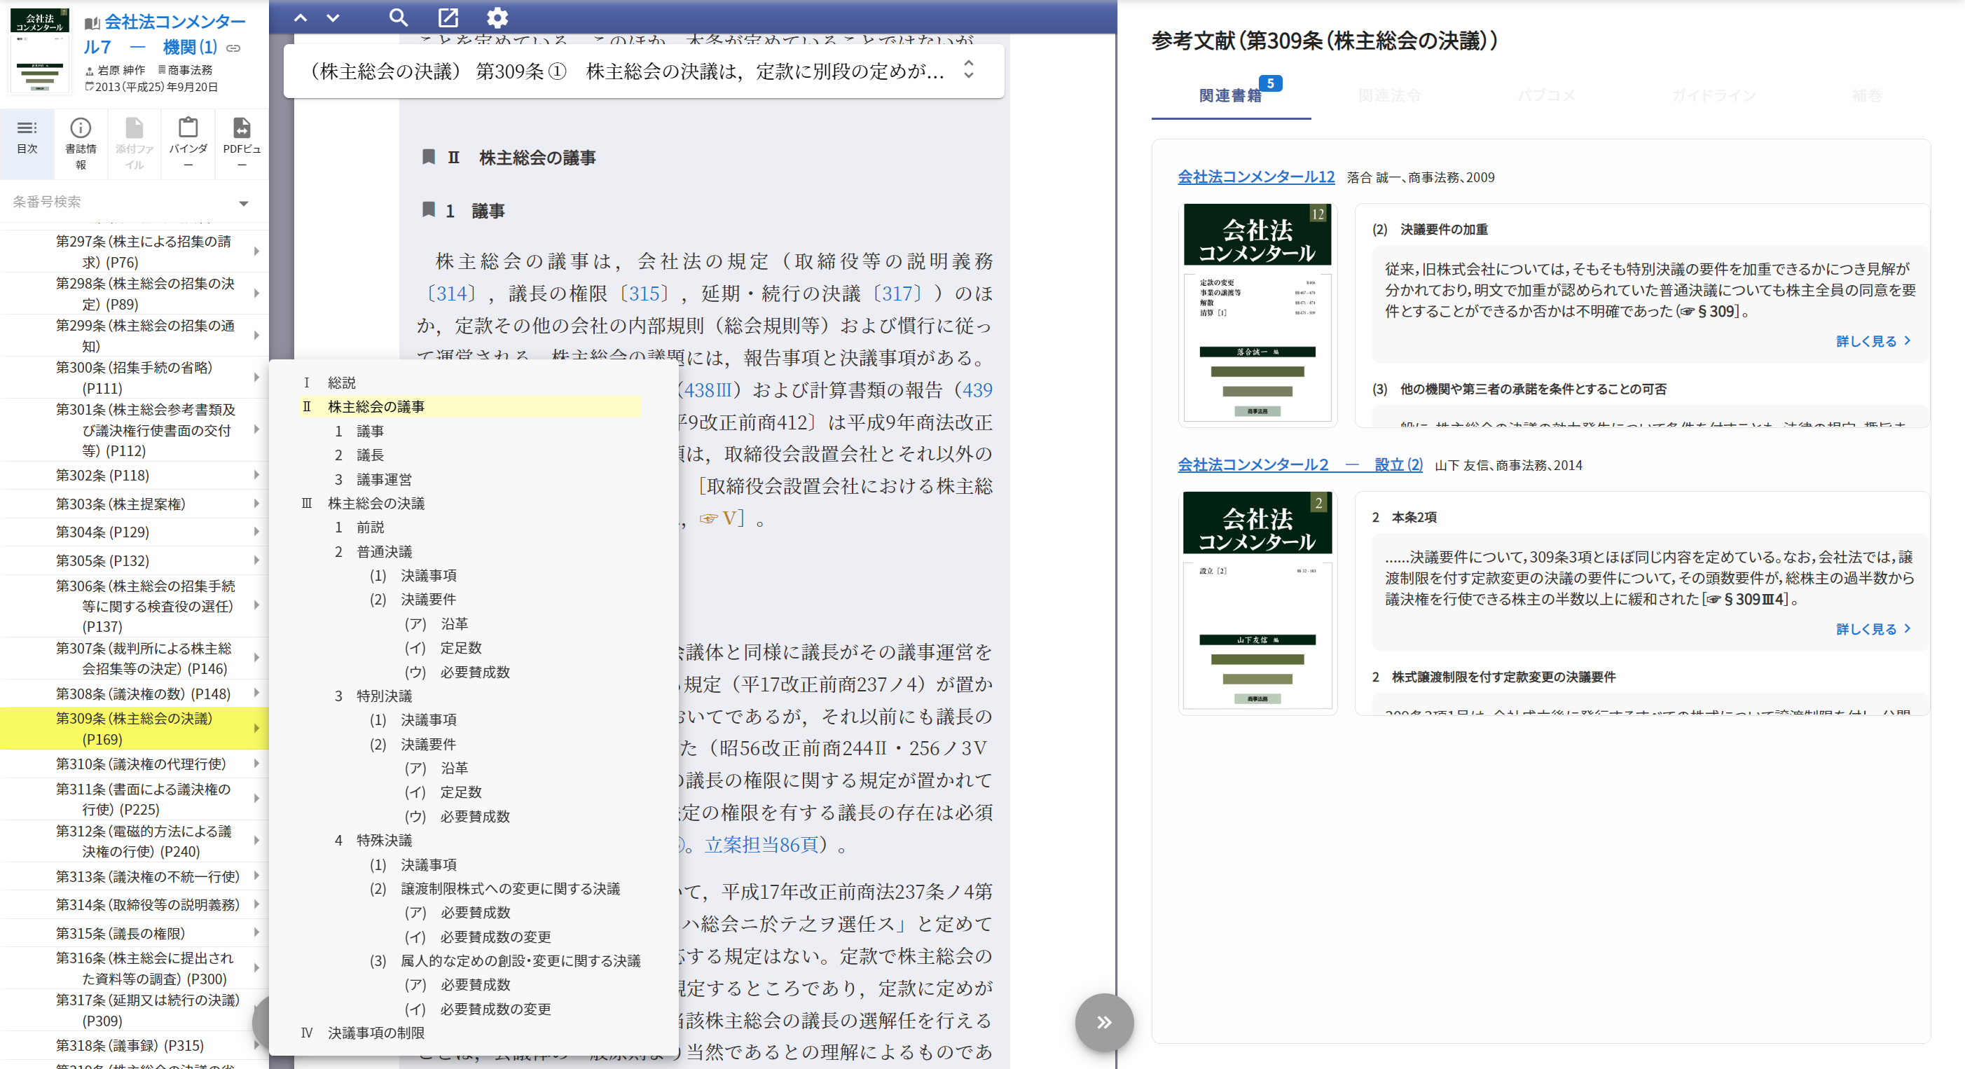Select Ⅰ 総説 in contents popup
This screenshot has width=1965, height=1069.
(x=329, y=383)
